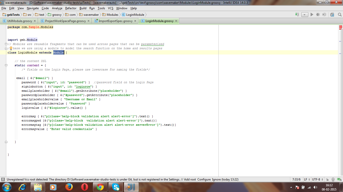Open the Navigate menu
This screenshot has height=192, width=343.
(x=33, y=8)
